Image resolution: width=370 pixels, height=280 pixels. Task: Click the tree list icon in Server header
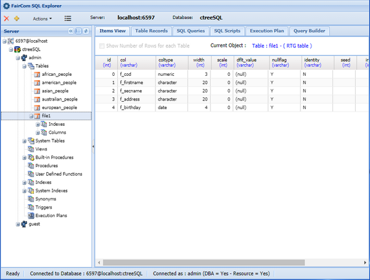point(78,31)
